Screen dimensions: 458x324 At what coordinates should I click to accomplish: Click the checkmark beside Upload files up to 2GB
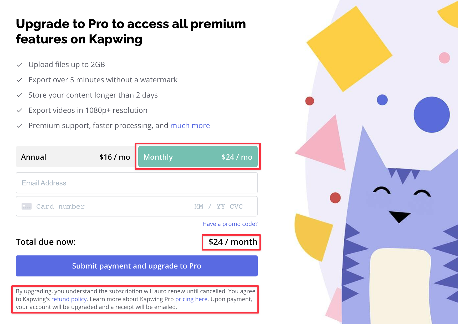(x=19, y=65)
